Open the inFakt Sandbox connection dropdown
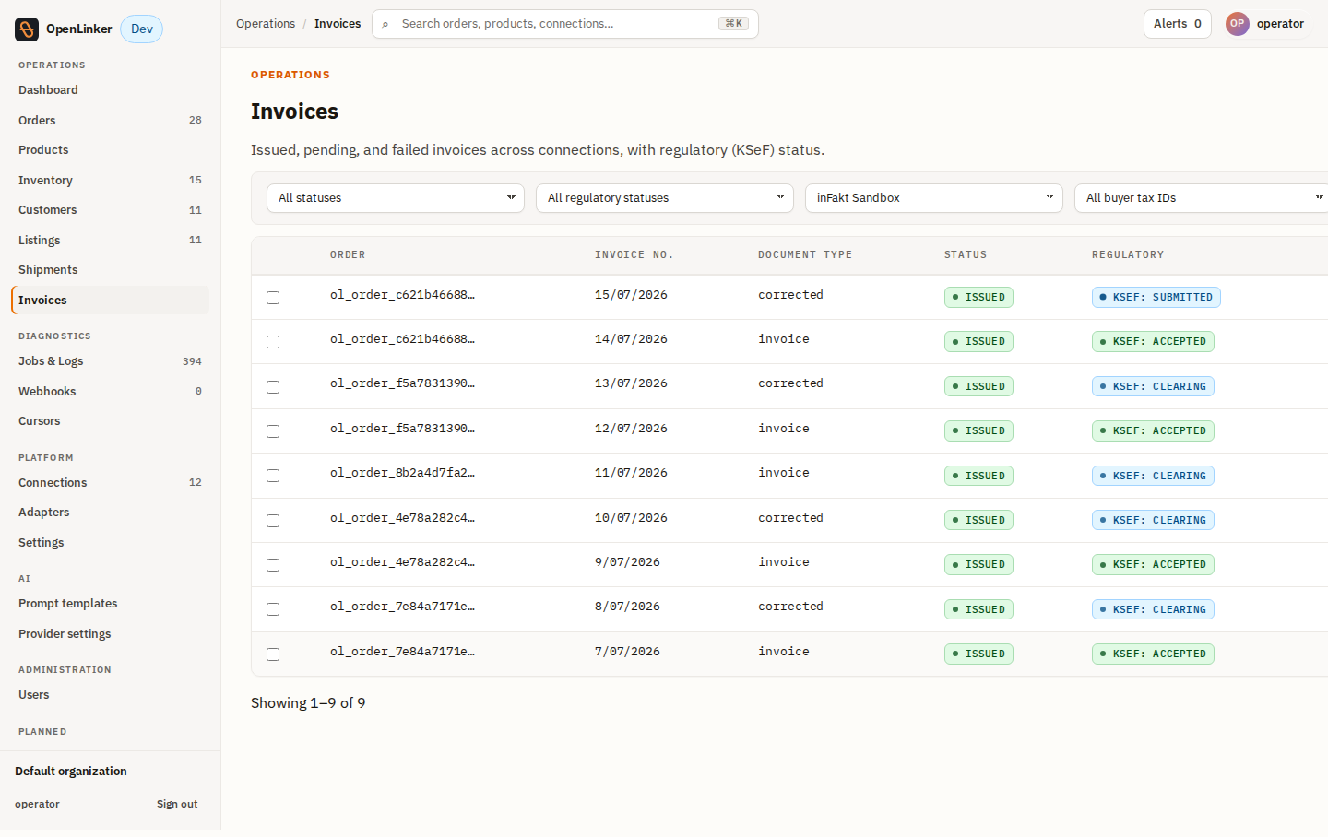Image resolution: width=1328 pixels, height=837 pixels. (934, 198)
